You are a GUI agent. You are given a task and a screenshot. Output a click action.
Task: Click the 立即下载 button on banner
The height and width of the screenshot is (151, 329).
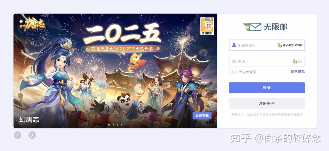click(202, 116)
